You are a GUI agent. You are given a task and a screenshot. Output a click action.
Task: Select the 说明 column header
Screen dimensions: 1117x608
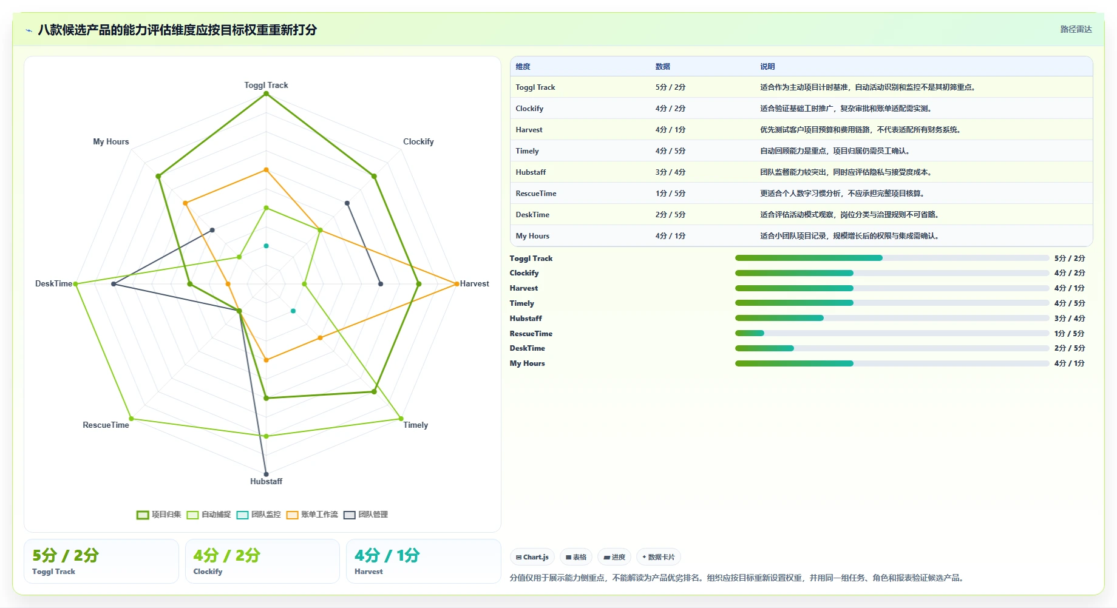pos(767,67)
